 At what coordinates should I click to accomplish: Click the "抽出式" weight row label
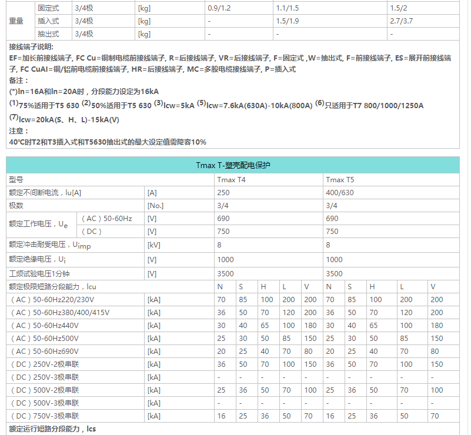48,34
